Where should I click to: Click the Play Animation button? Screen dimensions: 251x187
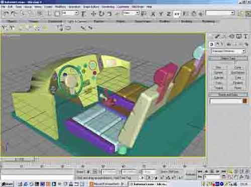pyautogui.click(x=217, y=171)
